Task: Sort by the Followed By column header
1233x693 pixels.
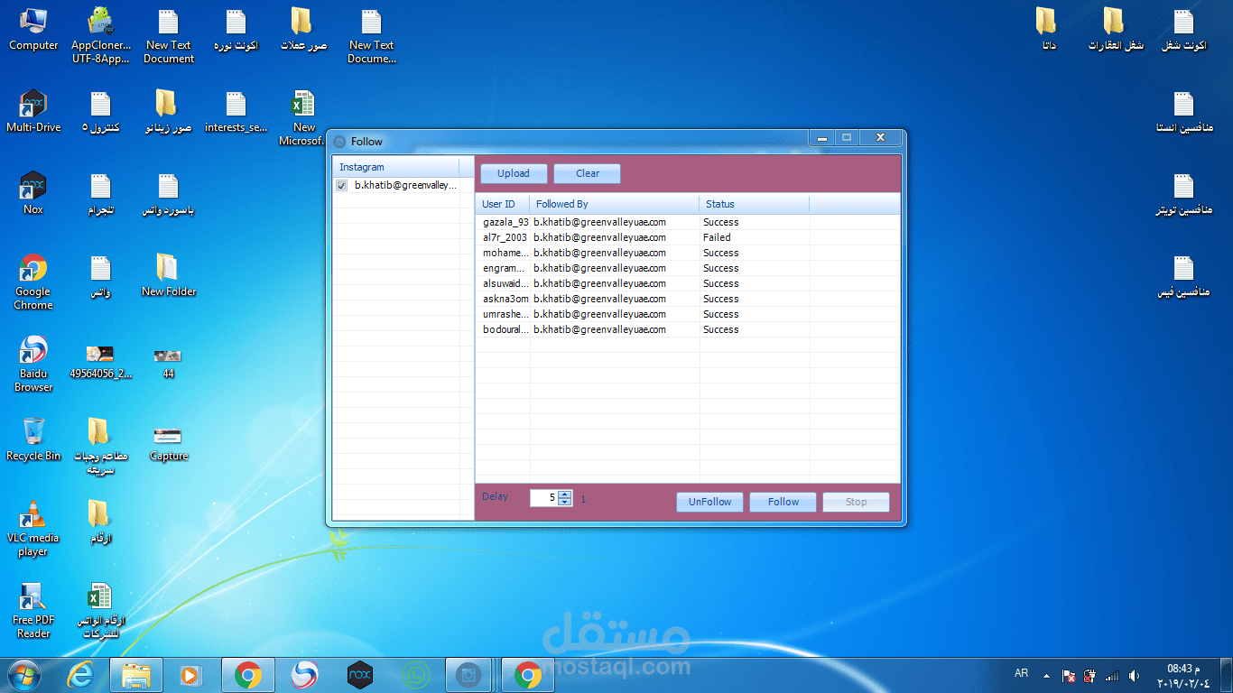Action: (615, 204)
